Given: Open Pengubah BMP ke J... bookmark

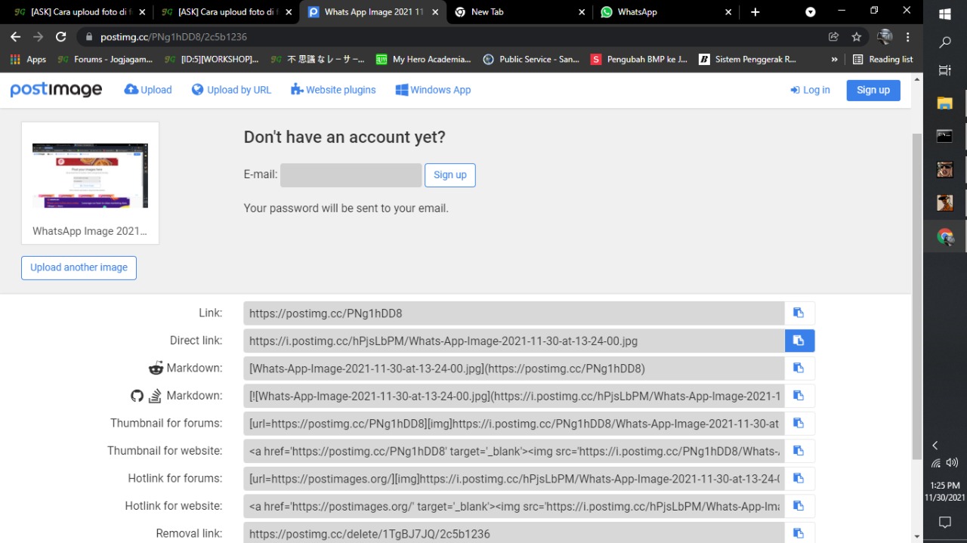Looking at the screenshot, I should 639,59.
